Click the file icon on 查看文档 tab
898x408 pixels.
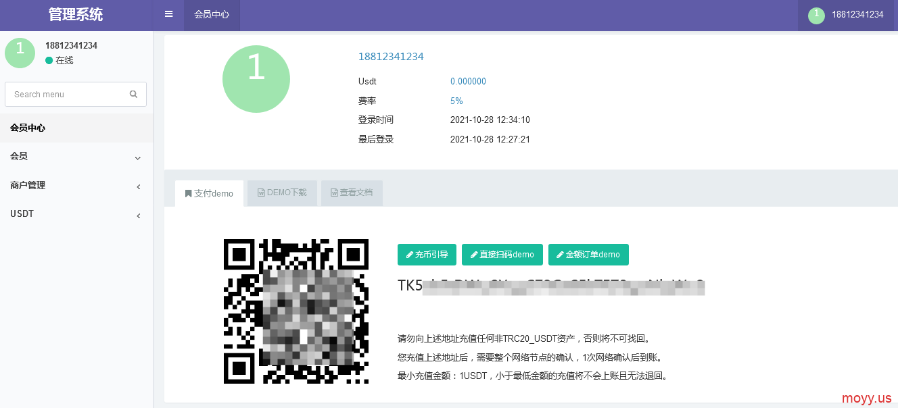[x=334, y=193]
